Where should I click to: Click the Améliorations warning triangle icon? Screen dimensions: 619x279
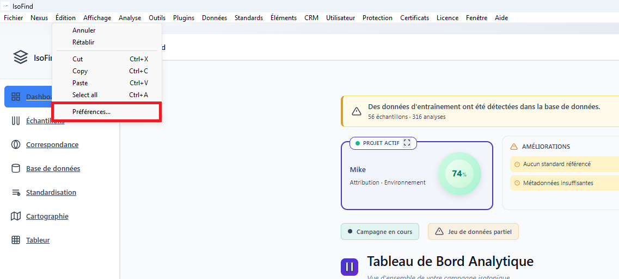pyautogui.click(x=513, y=147)
